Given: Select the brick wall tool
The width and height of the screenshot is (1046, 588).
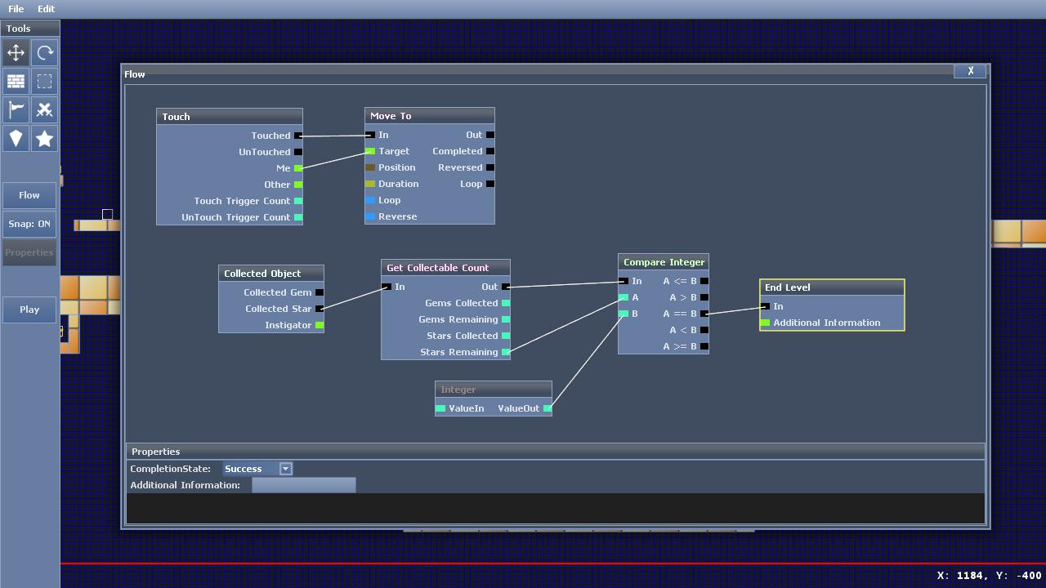Looking at the screenshot, I should pos(16,82).
